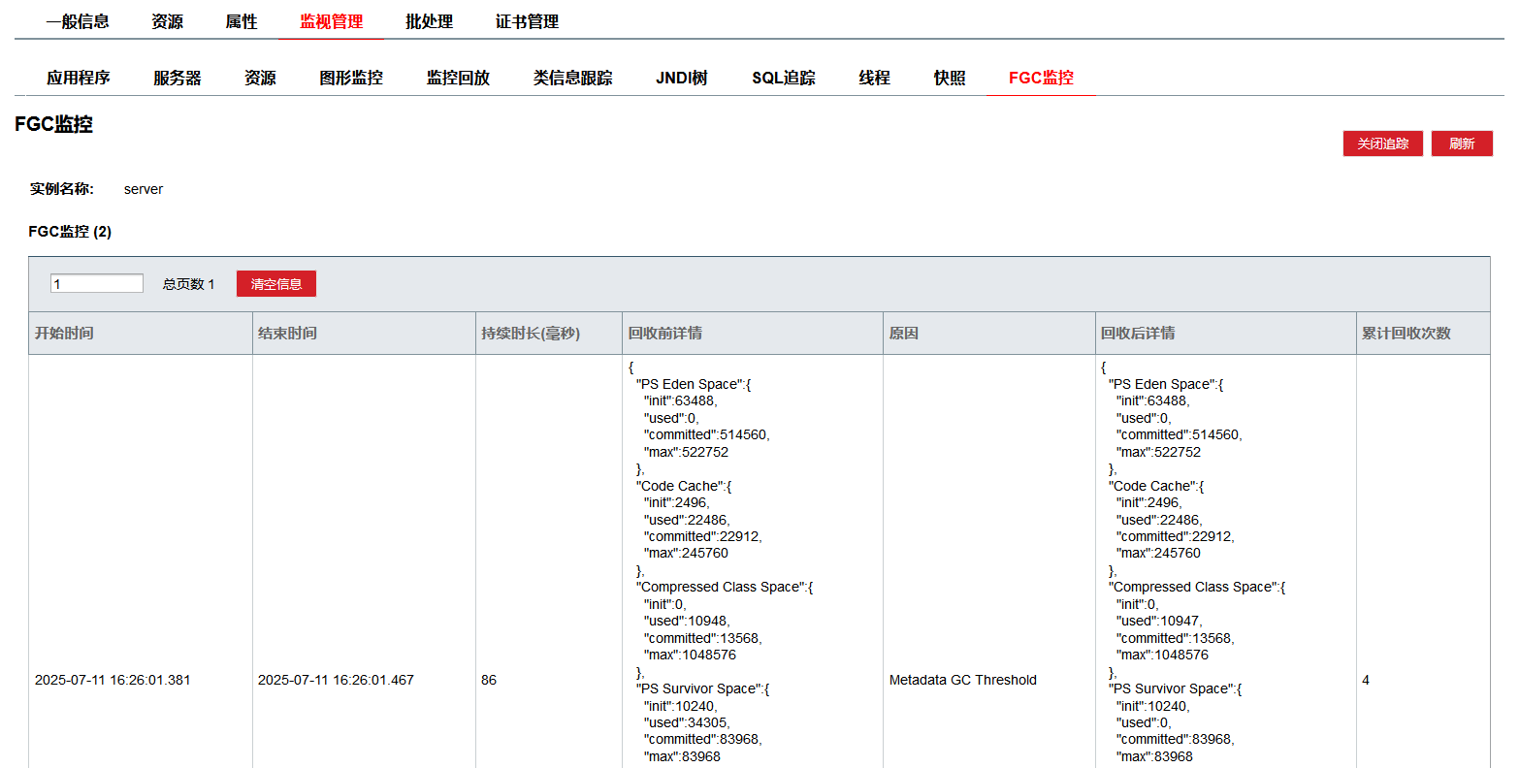Image resolution: width=1520 pixels, height=768 pixels.
Task: Click the 开始时间 column header
Action: pos(64,333)
